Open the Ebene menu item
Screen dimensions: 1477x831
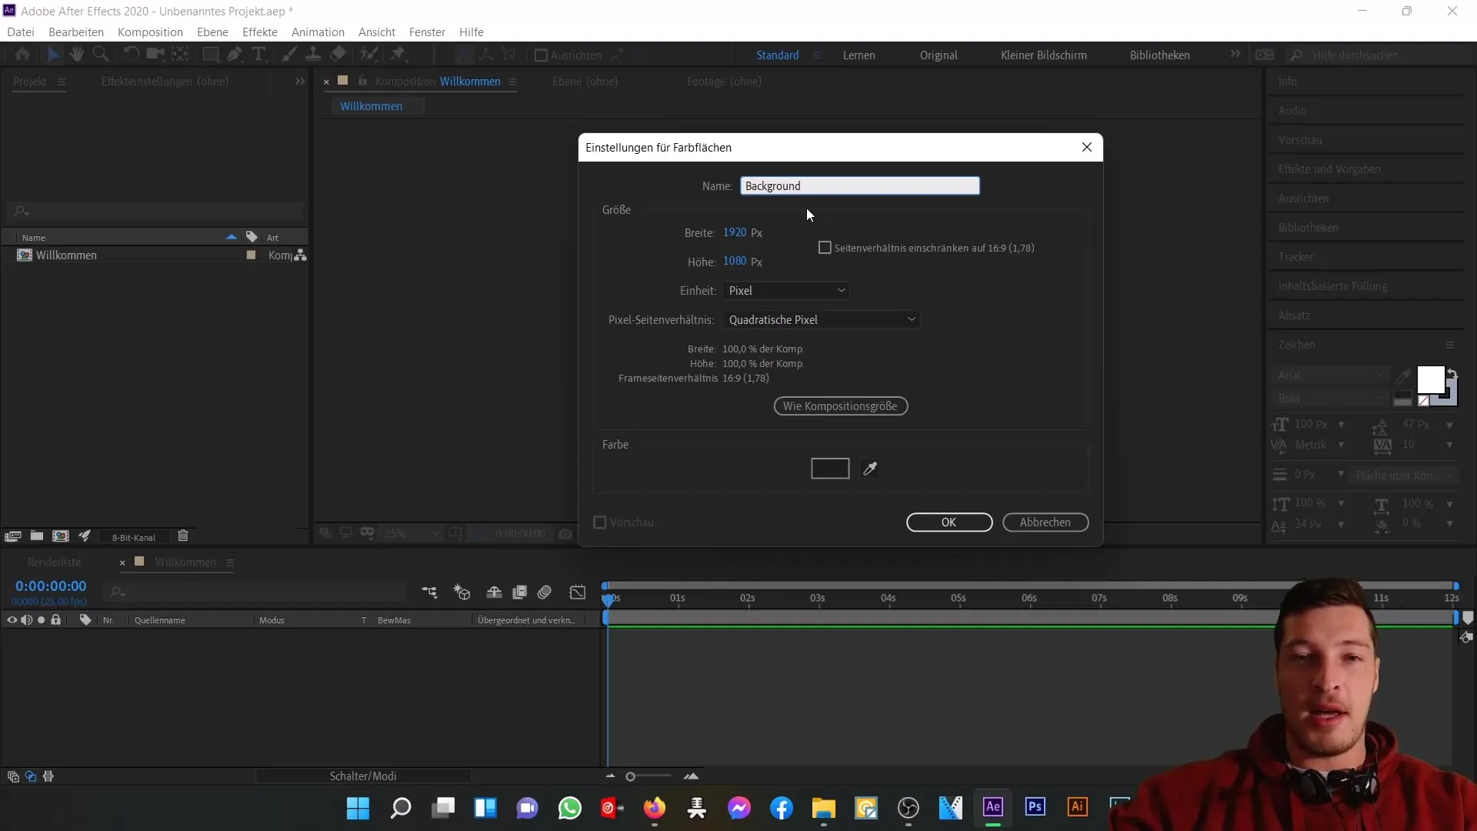point(212,32)
